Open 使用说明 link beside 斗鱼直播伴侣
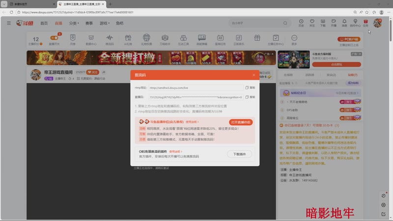The height and width of the screenshot is (221, 393). click(192, 122)
